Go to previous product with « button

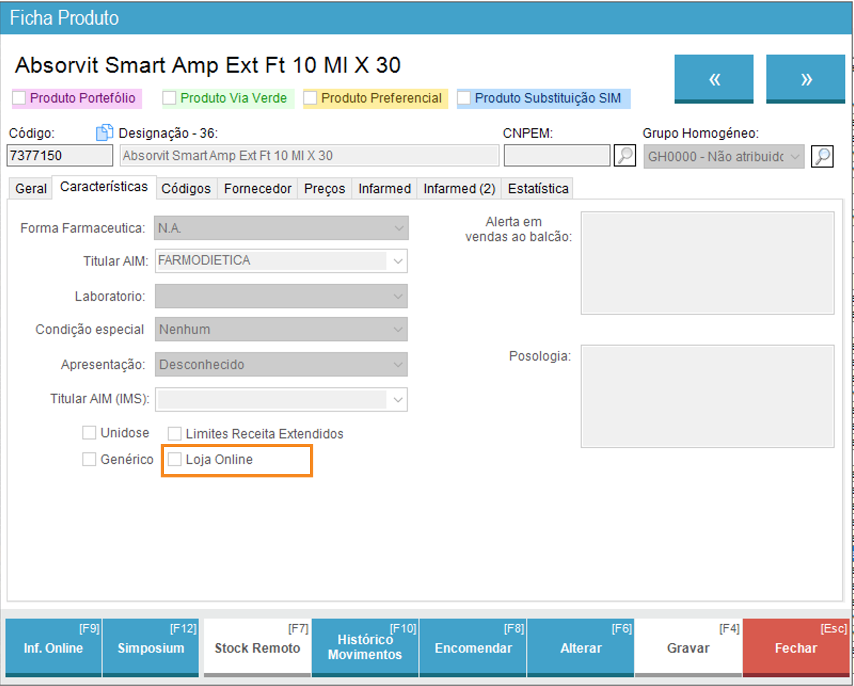point(714,79)
